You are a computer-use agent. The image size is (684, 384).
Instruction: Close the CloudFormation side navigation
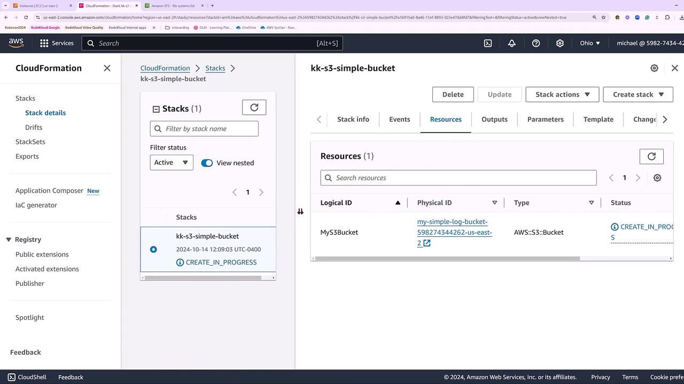[107, 68]
